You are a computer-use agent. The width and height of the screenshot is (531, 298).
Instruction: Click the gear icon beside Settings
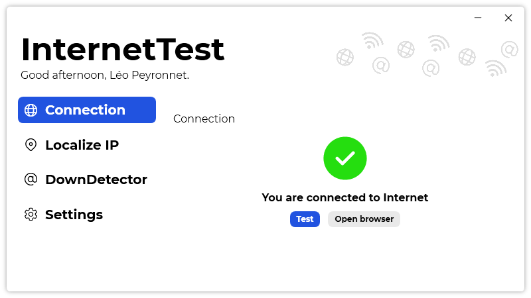click(x=31, y=215)
